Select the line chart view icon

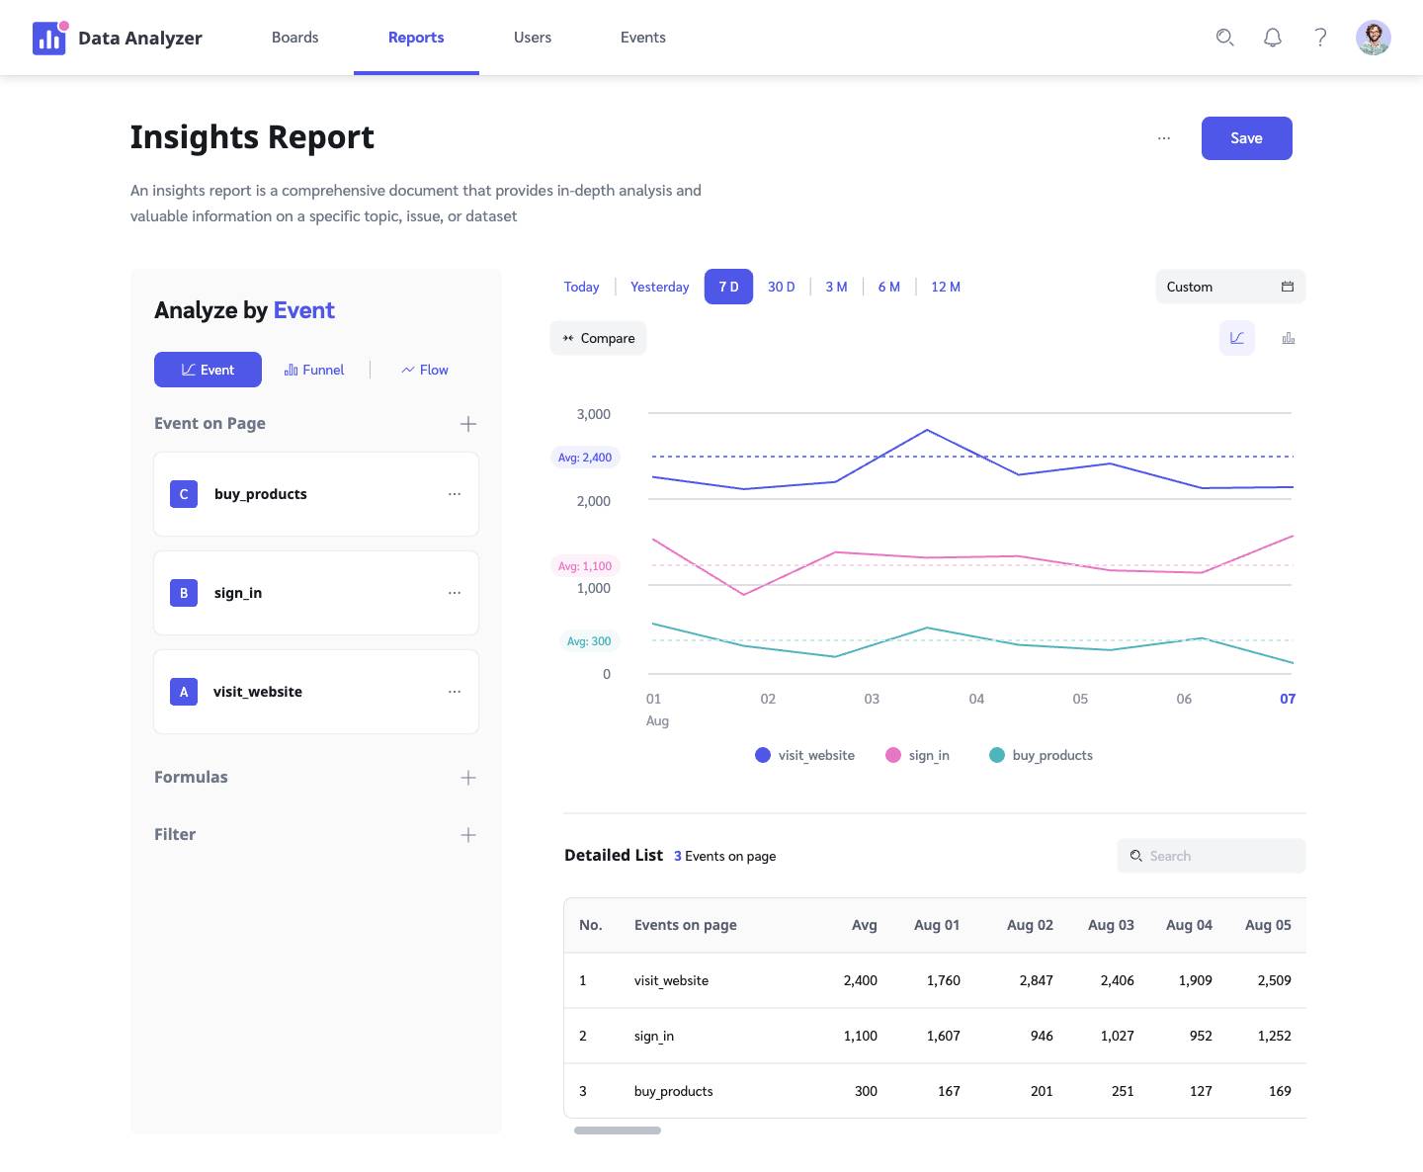(x=1236, y=338)
